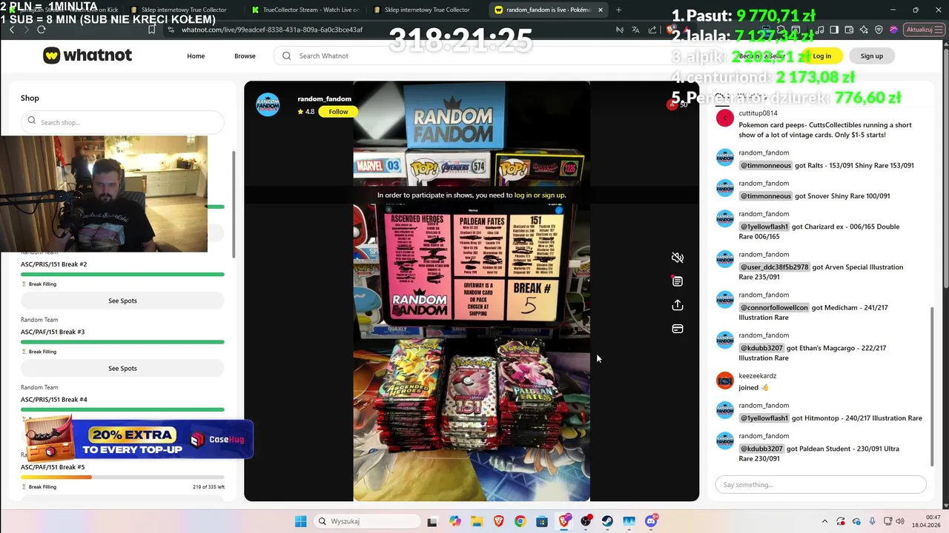Open Microsoft Store from the taskbar
Screen dimensions: 949x533
pyautogui.click(x=542, y=521)
